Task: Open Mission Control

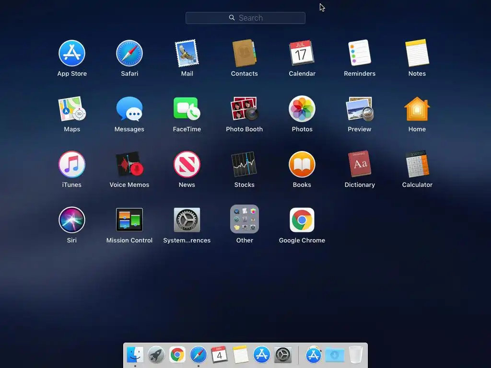Action: click(x=129, y=219)
